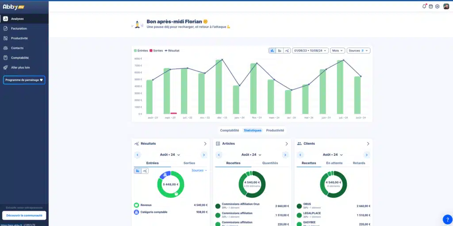Select Sorties tab in Résultats card
Screen dimensions: 453x226
tap(189, 163)
